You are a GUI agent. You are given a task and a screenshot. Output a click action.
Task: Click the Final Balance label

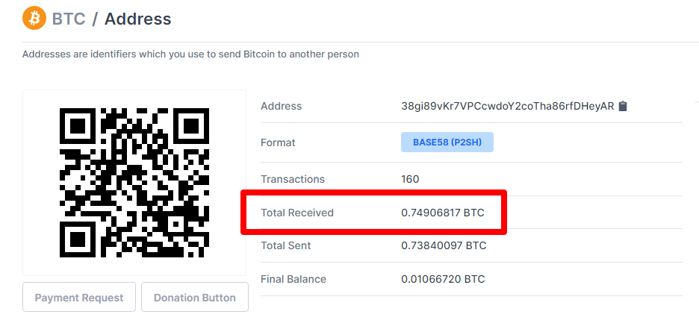293,279
